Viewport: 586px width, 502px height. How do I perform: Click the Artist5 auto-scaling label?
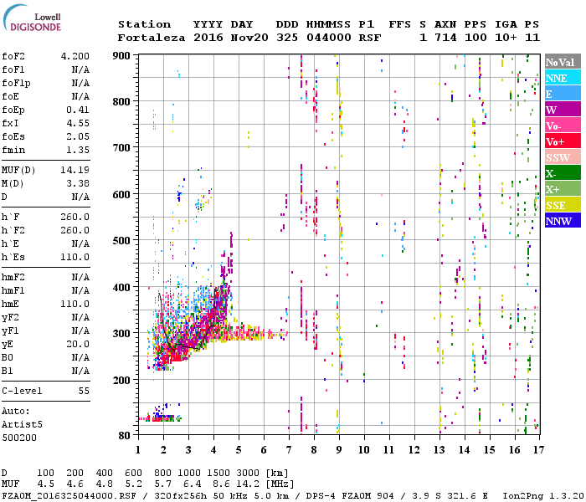(22, 425)
